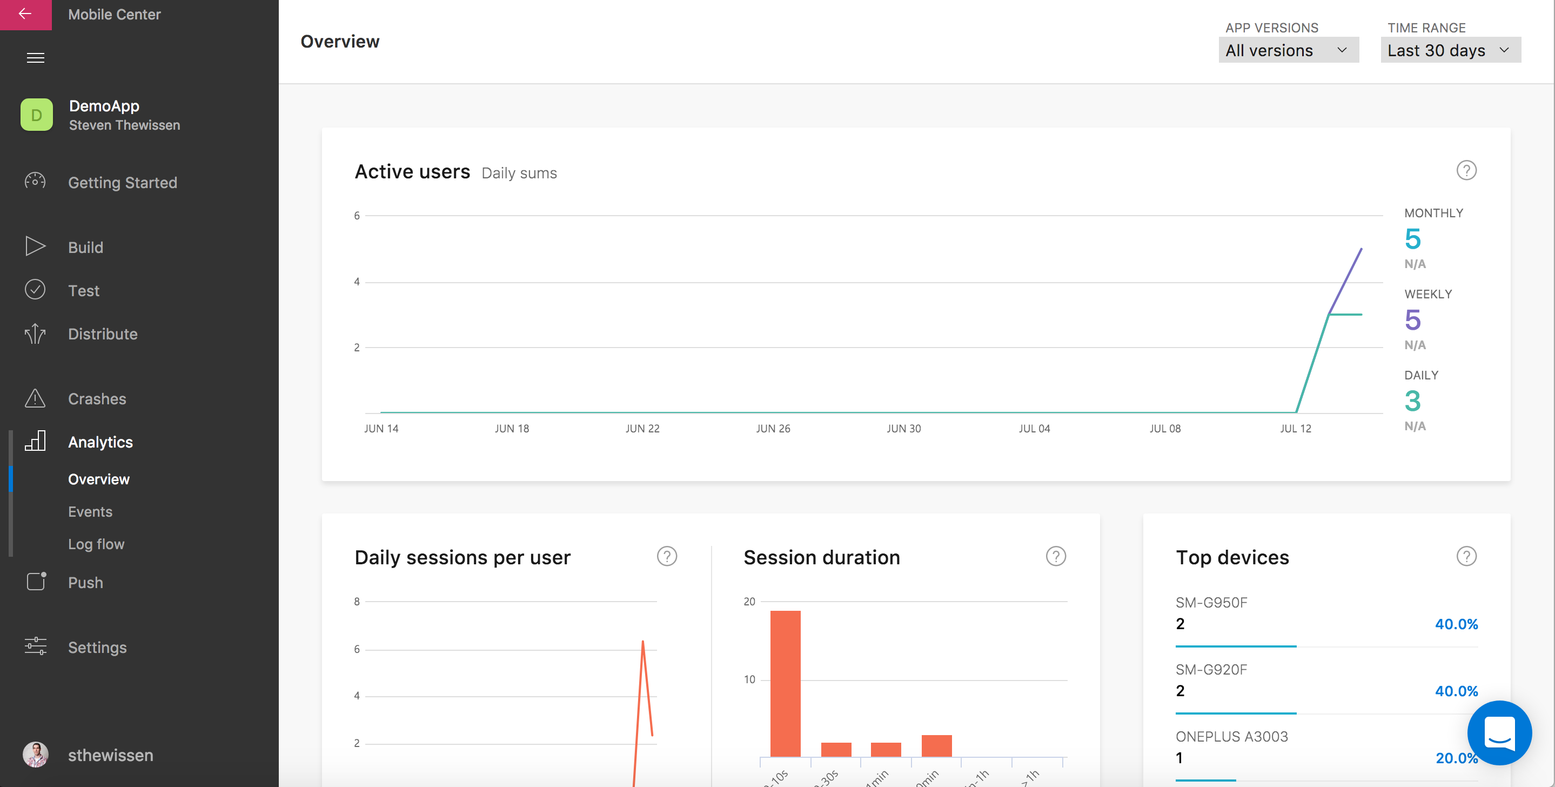This screenshot has width=1555, height=787.
Task: Open the Intercom chat bubble
Action: point(1499,732)
